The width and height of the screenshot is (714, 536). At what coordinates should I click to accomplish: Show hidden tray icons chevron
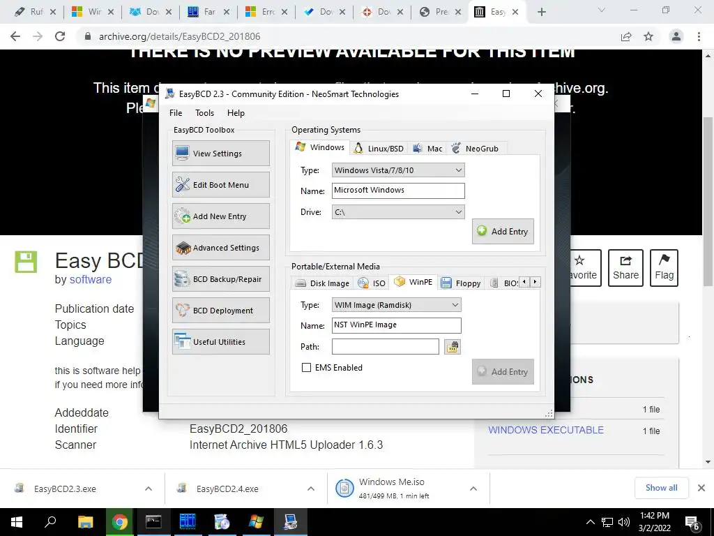590,522
